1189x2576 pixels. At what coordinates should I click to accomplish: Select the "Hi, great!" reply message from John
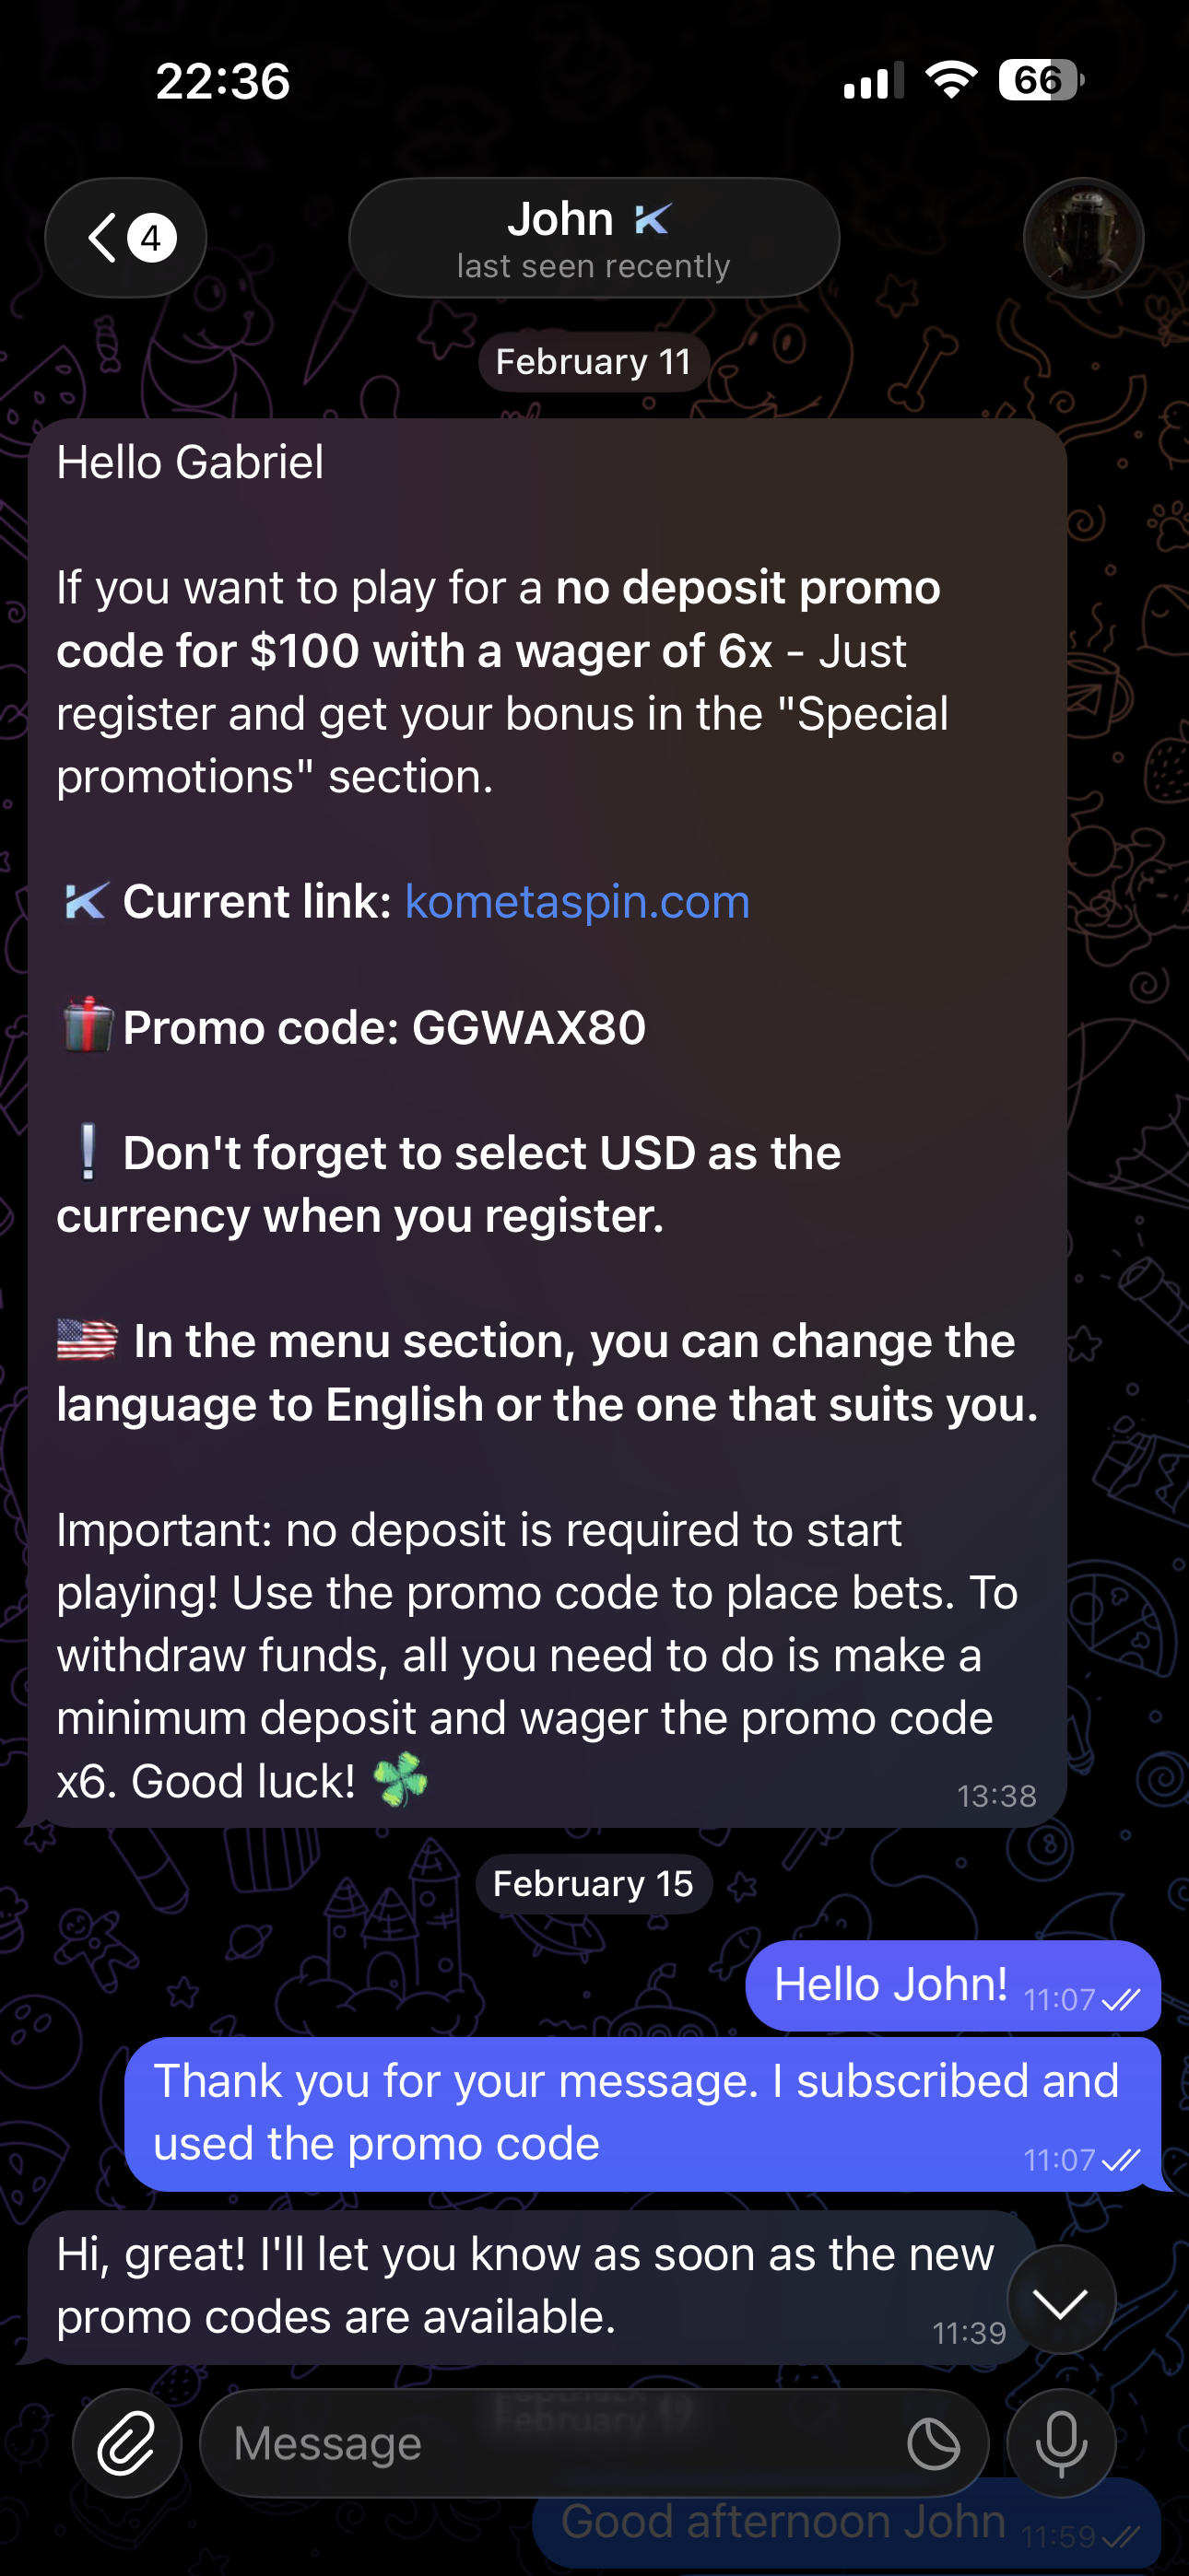(533, 2286)
